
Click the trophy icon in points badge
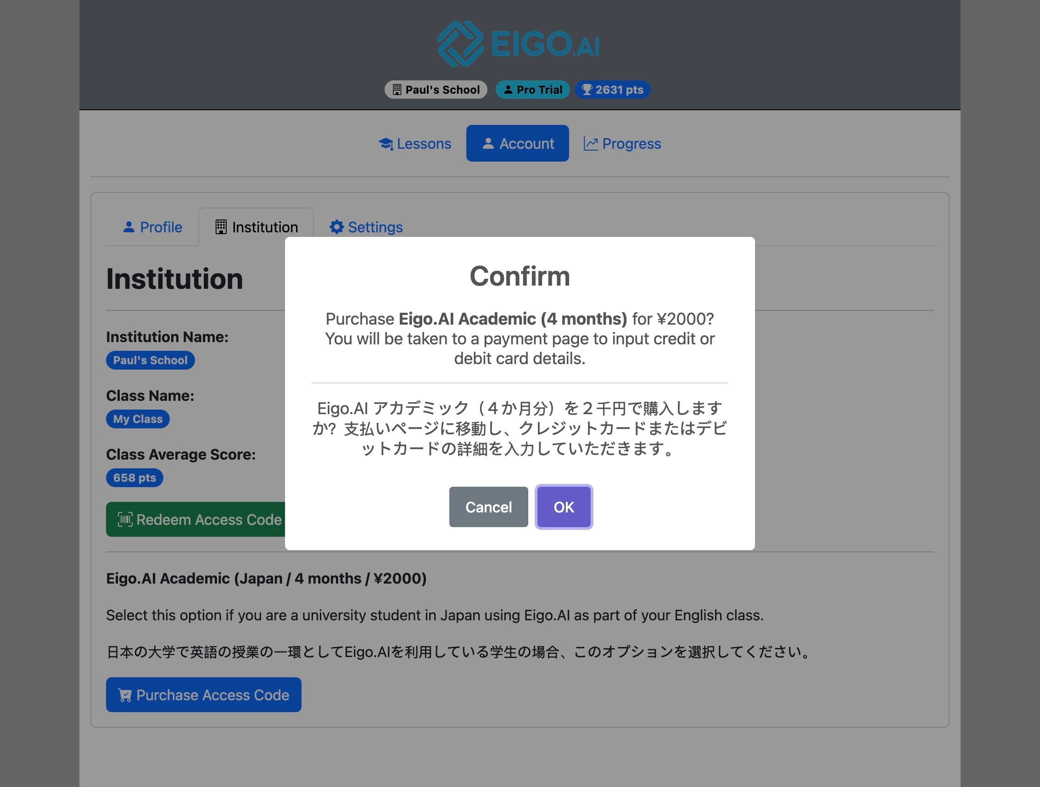[587, 90]
